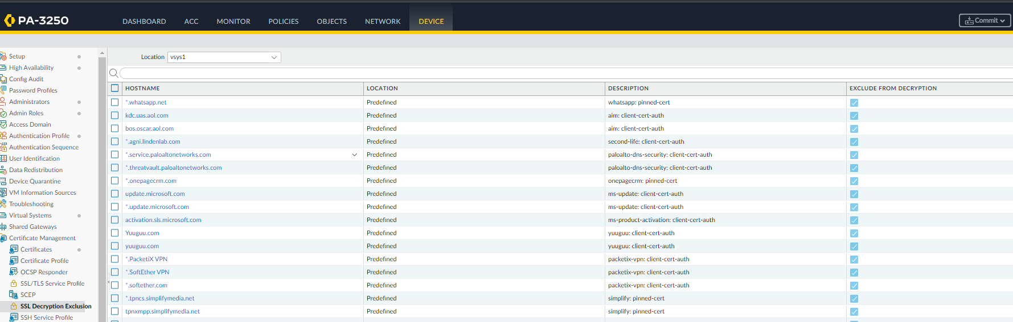Click the SCEP icon in sidebar
The width and height of the screenshot is (1013, 322).
14,295
